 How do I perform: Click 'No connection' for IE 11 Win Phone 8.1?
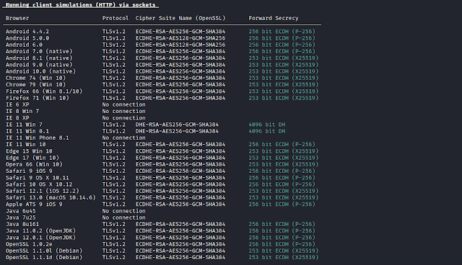click(x=123, y=138)
